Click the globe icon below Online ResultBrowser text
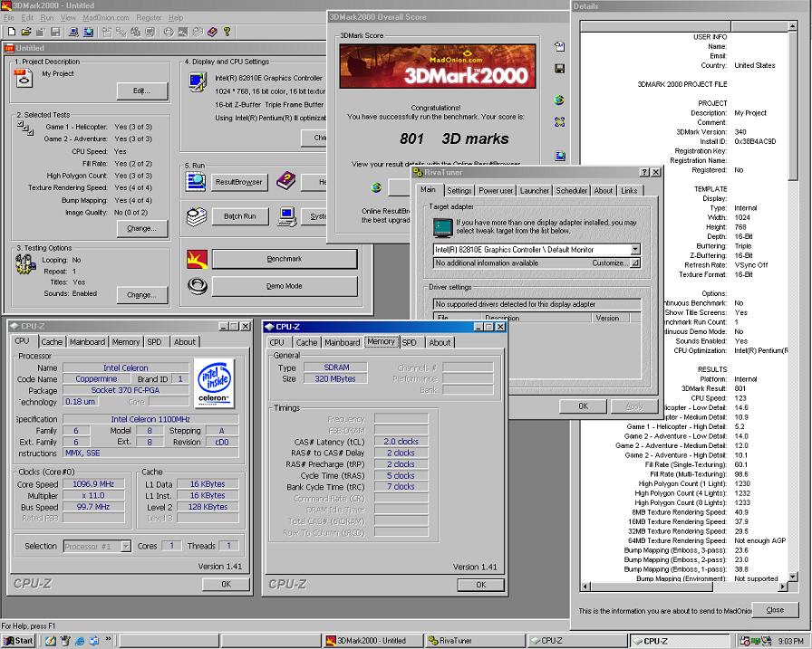The width and height of the screenshot is (812, 649). click(x=376, y=187)
